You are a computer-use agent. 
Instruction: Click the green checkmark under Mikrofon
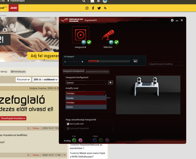[116, 42]
